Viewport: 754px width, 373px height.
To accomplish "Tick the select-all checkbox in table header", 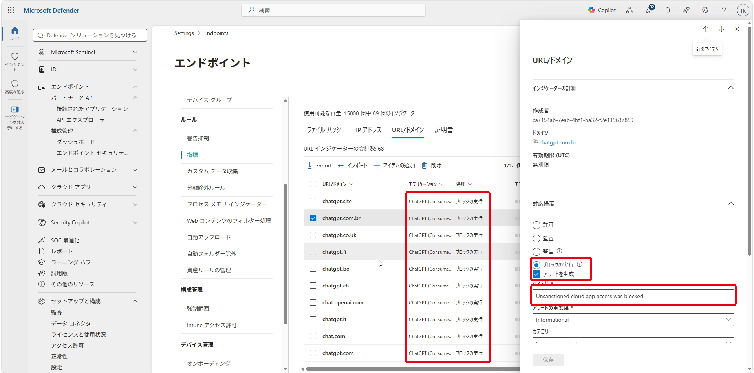I will [313, 184].
